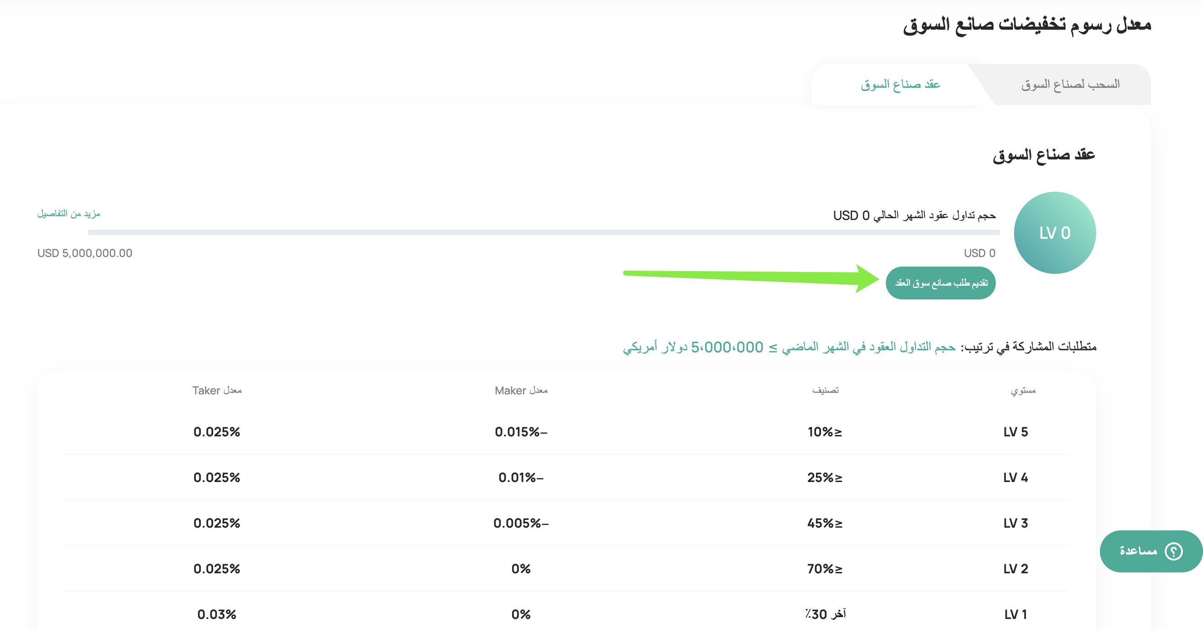Click the page title معدل رسوم تخفيضات صانع السوق

coord(1027,25)
